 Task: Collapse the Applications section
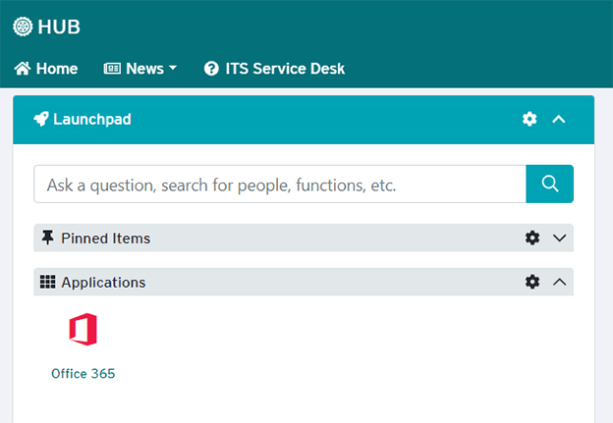[x=560, y=282]
